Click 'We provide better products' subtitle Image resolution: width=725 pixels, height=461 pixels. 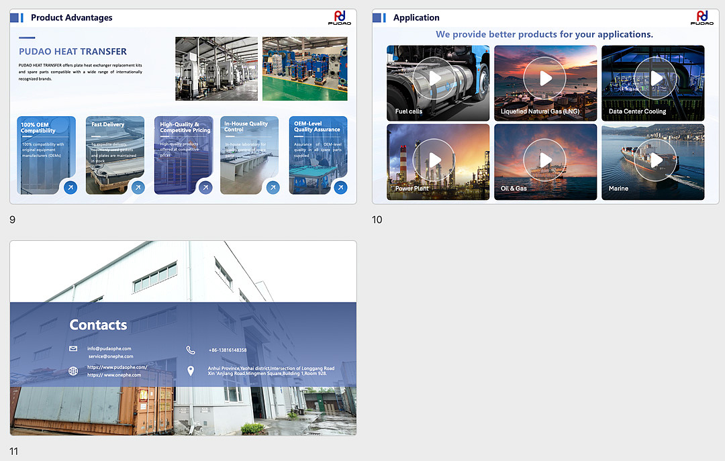(544, 34)
